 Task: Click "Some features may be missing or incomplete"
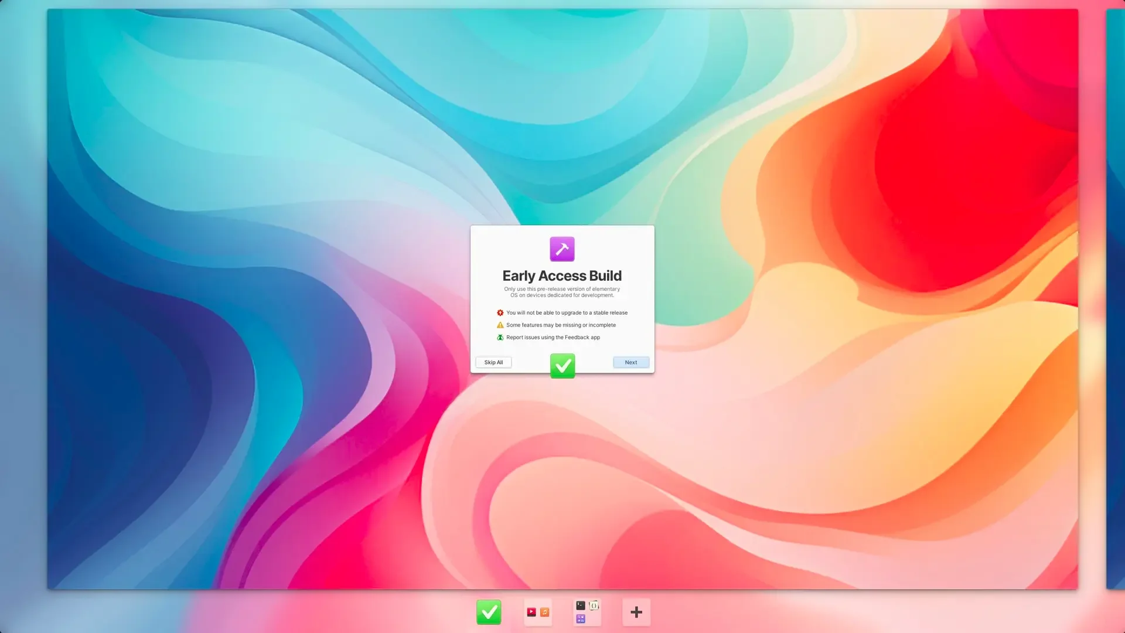pos(561,325)
